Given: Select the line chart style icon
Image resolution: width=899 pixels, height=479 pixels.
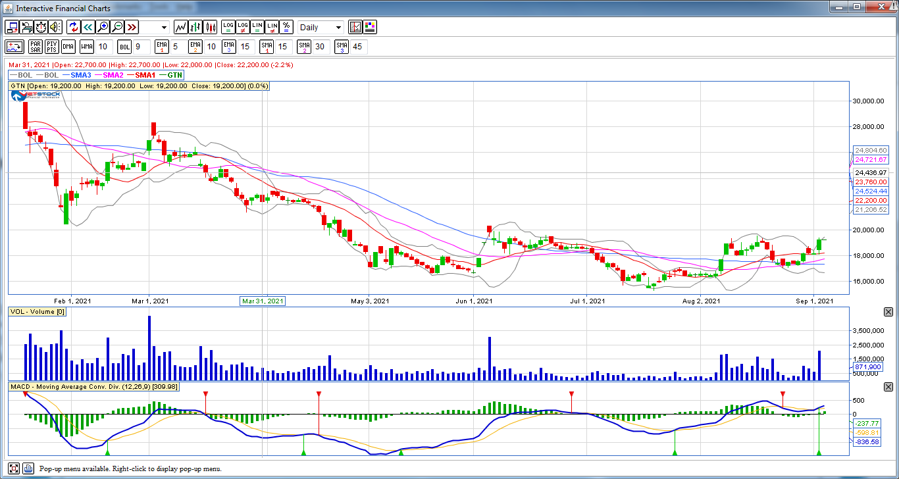Looking at the screenshot, I should tap(181, 27).
